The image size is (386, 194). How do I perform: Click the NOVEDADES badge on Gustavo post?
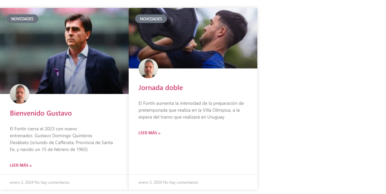(x=22, y=19)
